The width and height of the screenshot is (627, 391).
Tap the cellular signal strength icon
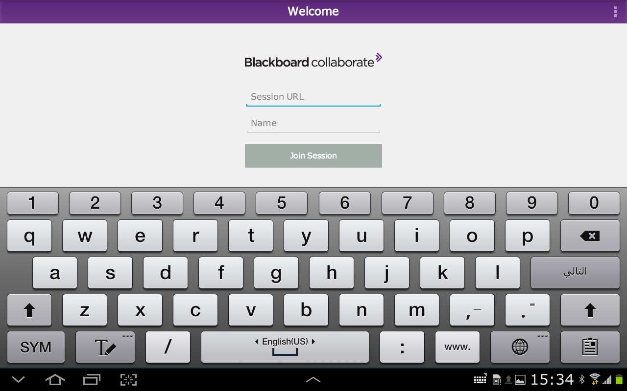tap(607, 379)
